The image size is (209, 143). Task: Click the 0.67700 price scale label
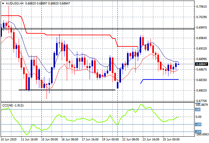(201, 101)
